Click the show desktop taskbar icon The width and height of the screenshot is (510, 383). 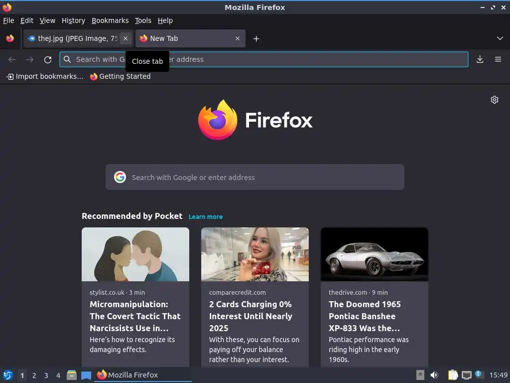(x=86, y=375)
